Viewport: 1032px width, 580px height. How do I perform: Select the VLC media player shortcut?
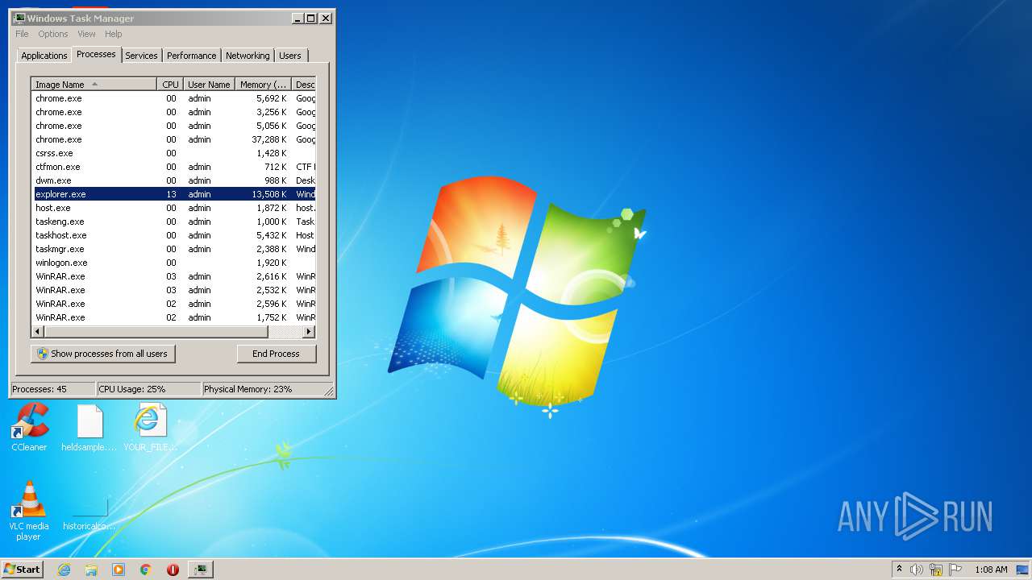[x=29, y=511]
